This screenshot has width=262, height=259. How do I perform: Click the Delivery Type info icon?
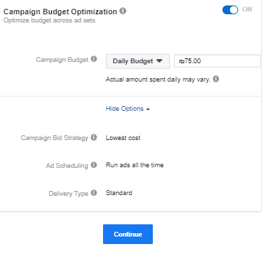coord(93,193)
